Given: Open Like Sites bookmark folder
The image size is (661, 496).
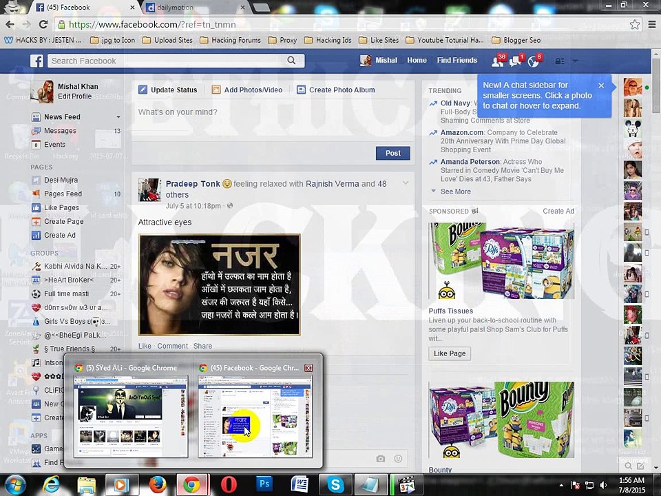Looking at the screenshot, I should [379, 40].
